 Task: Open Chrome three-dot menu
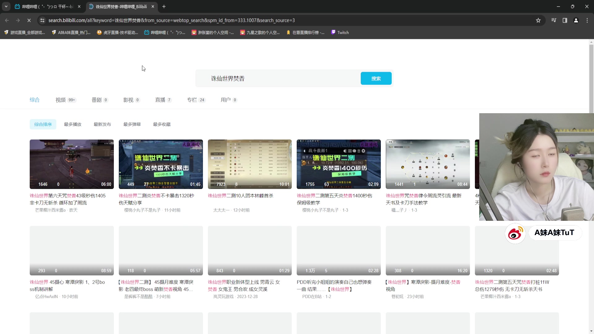587,20
